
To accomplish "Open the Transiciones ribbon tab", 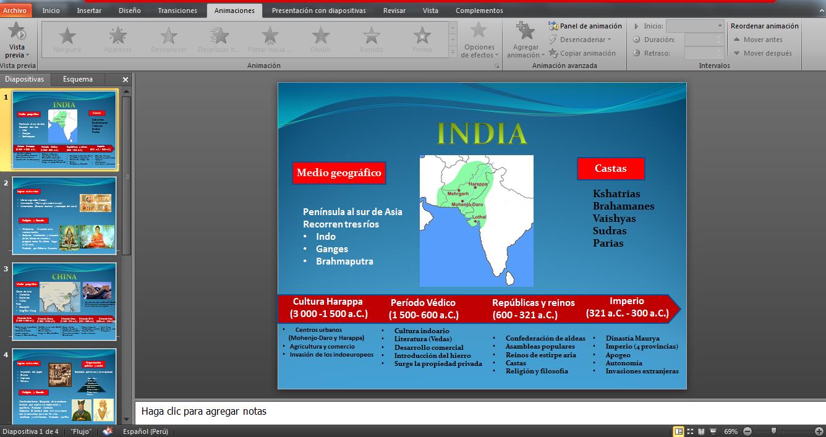I will point(177,11).
